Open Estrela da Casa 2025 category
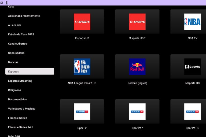206x137 pixels. [21, 34]
